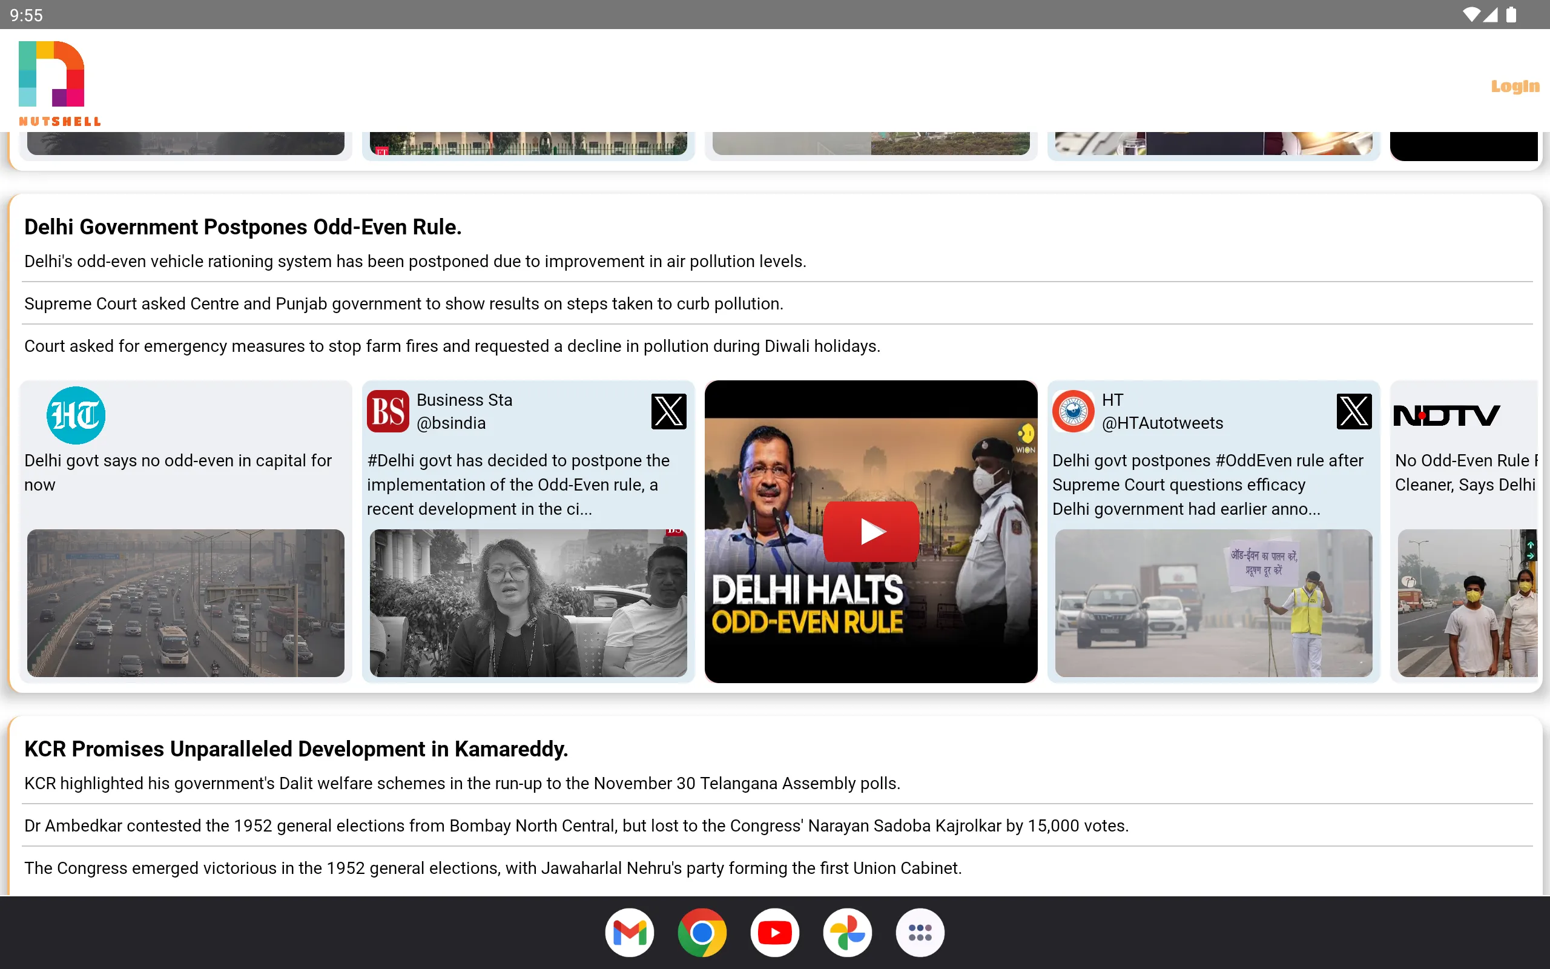
Task: Click the X icon on Business Standard tweet
Action: tap(668, 411)
